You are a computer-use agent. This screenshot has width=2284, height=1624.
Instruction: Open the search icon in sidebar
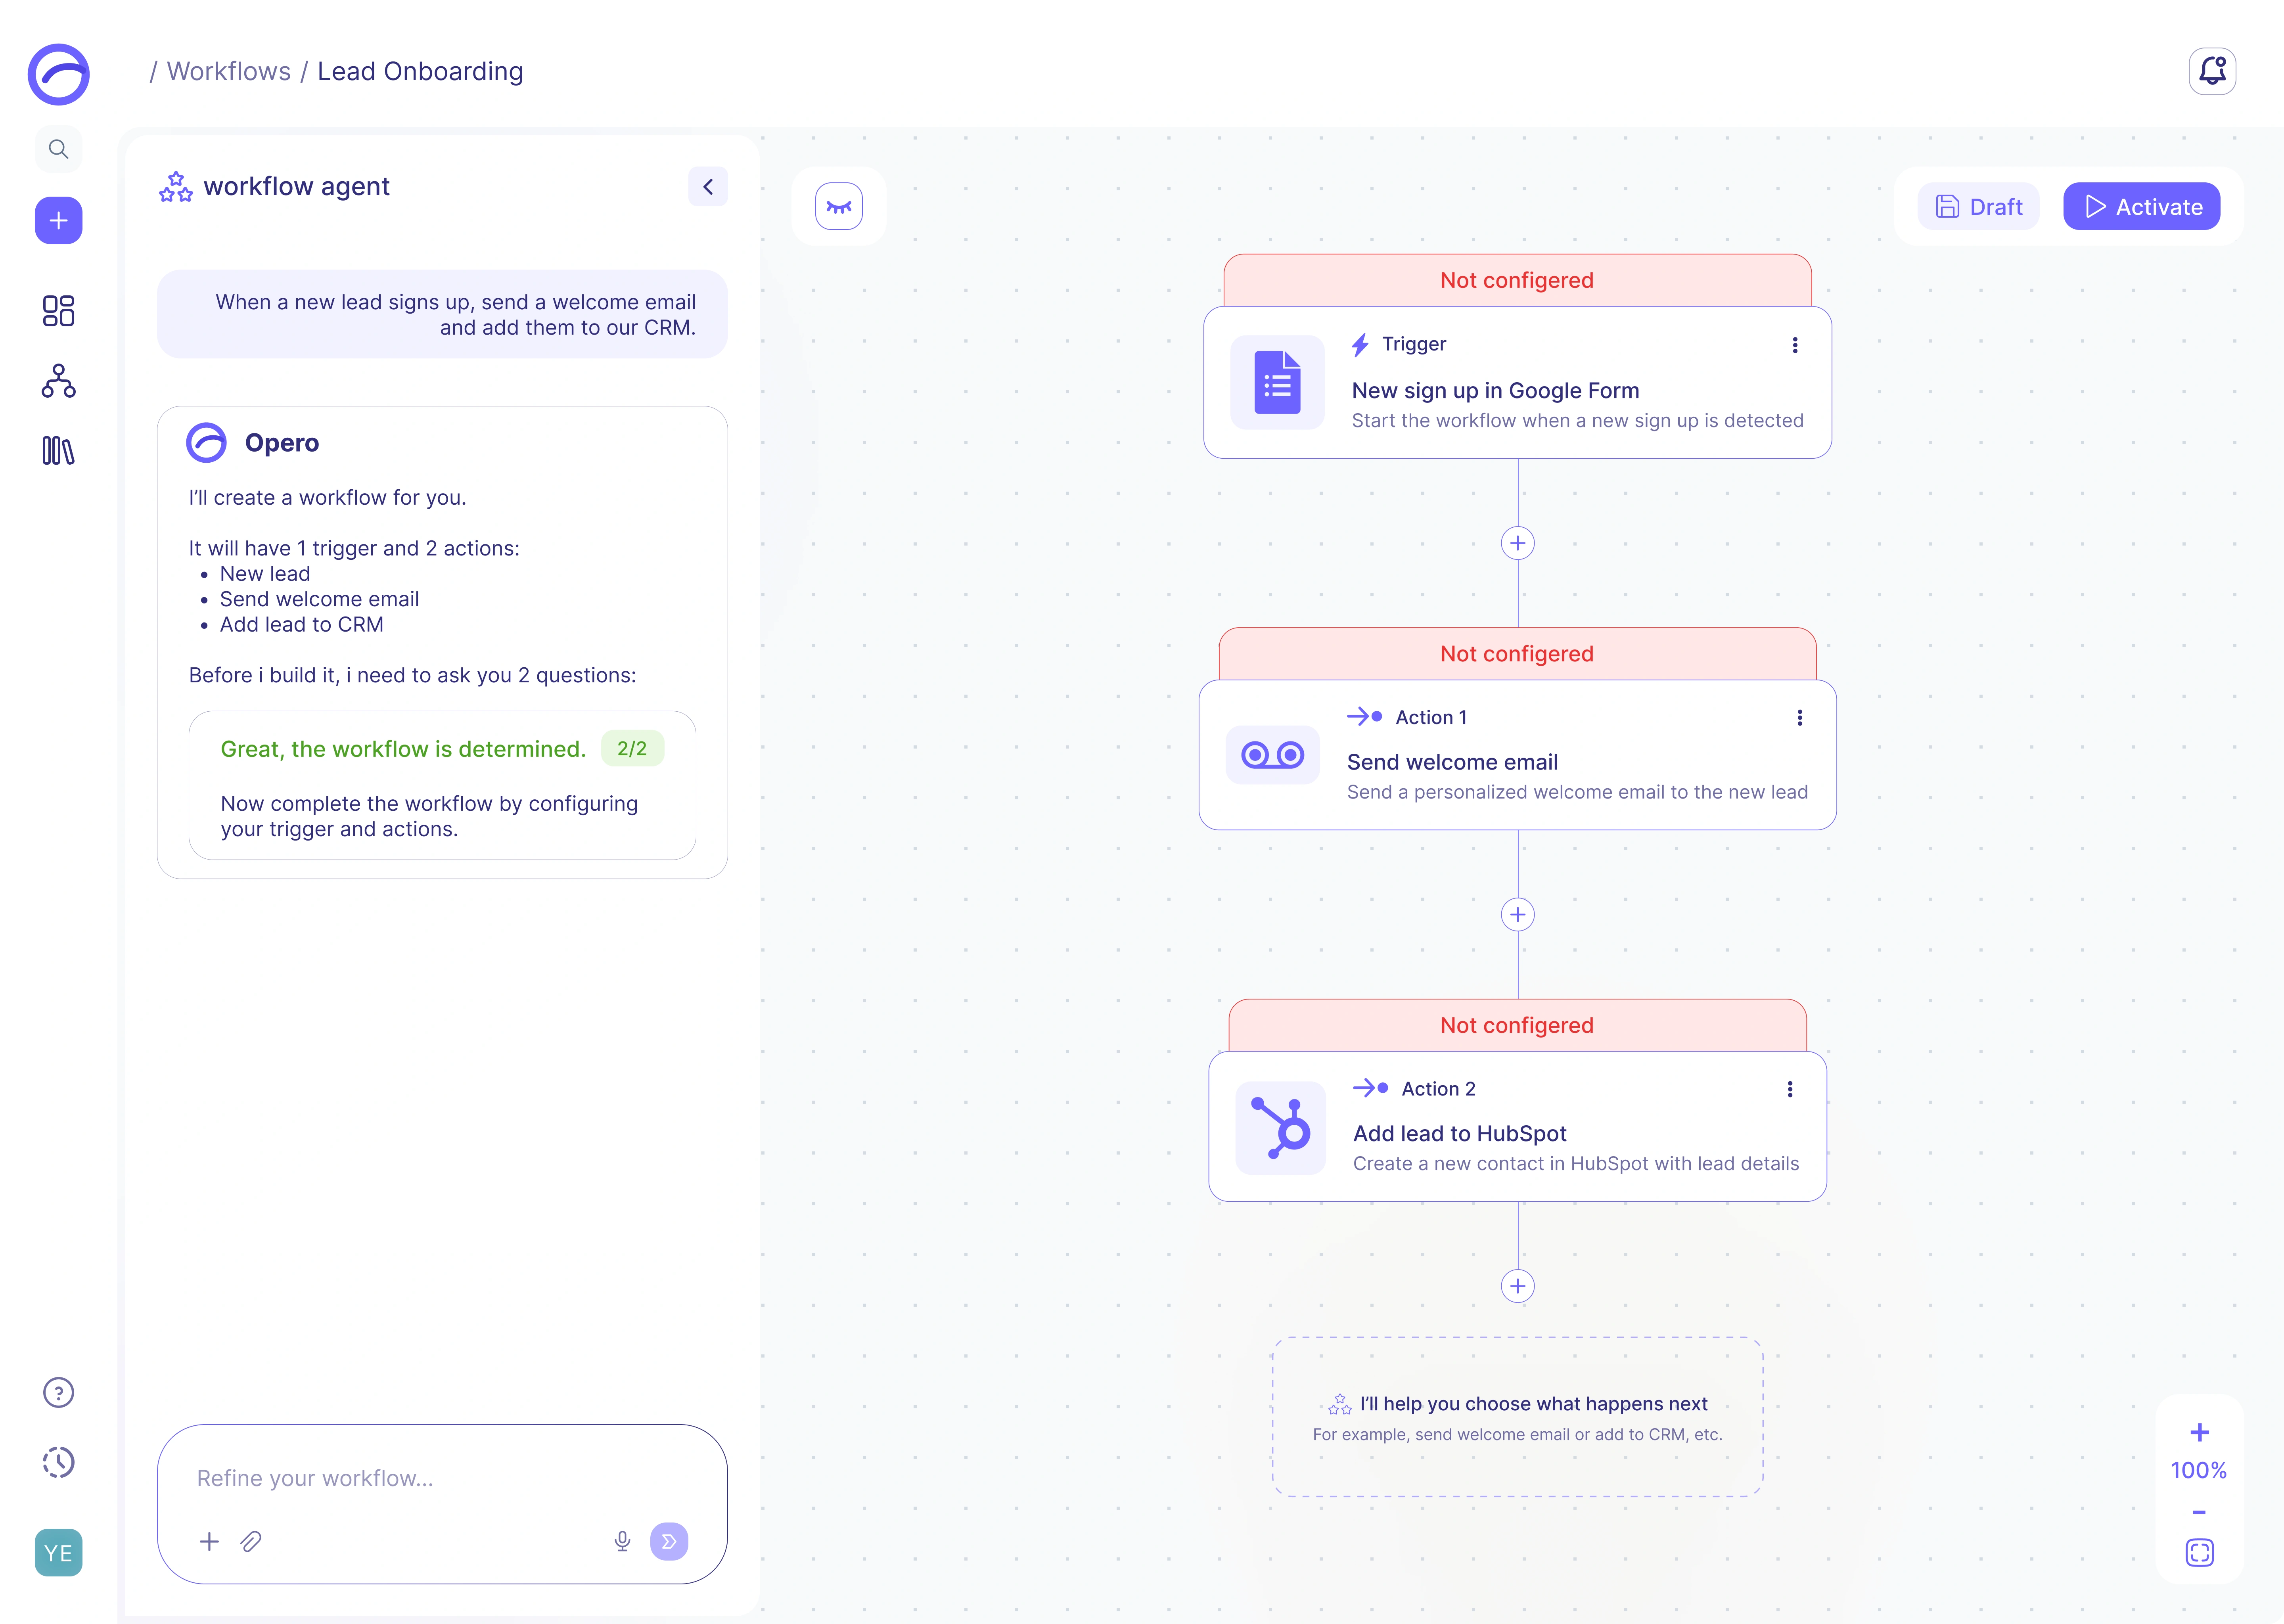click(x=58, y=149)
